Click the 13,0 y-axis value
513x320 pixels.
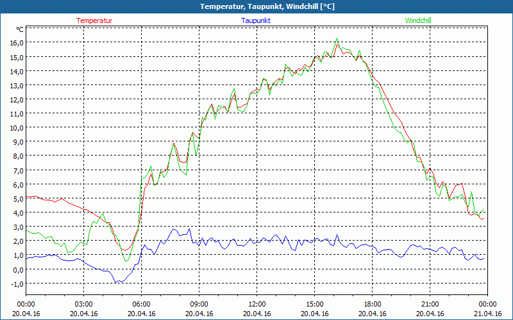17,86
